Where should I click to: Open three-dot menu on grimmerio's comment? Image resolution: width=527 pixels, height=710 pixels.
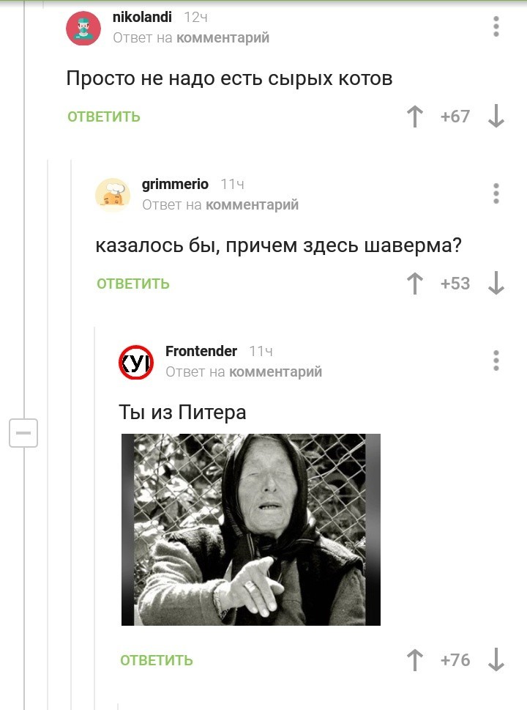tap(496, 193)
